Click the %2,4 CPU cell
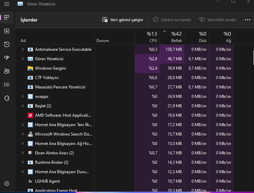 click(x=147, y=68)
